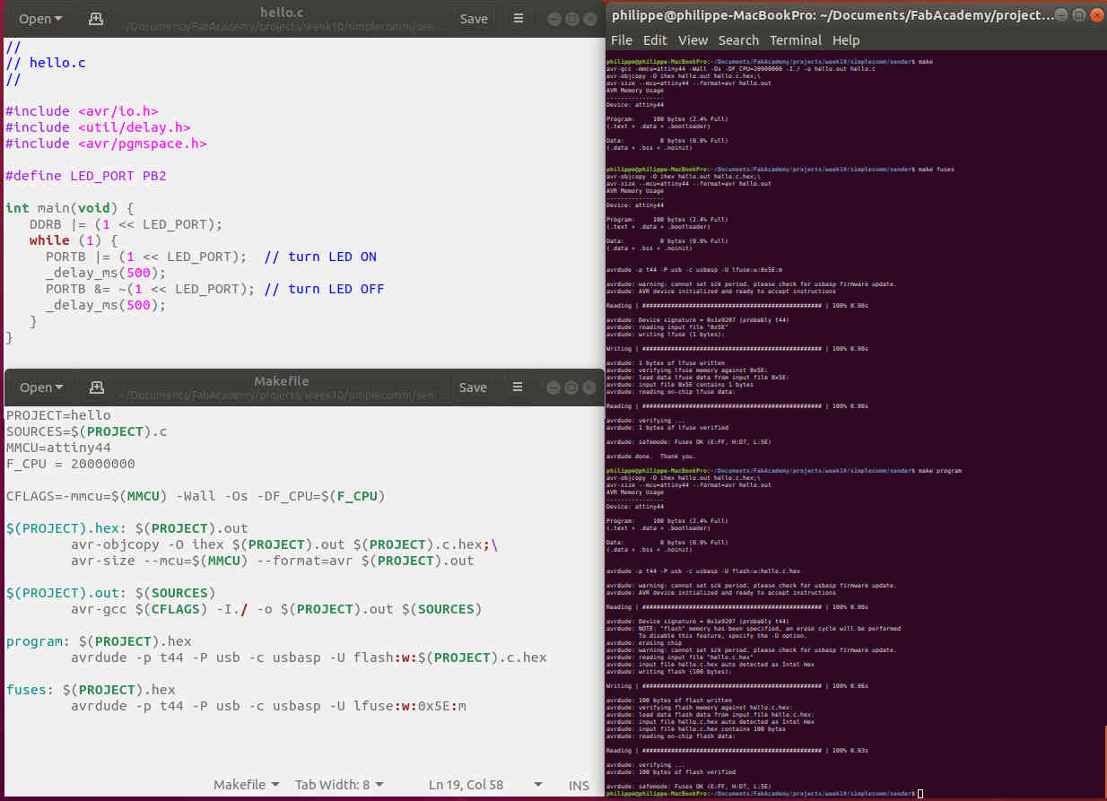
Task: Click the new document icon in hello.c window
Action: tap(95, 18)
